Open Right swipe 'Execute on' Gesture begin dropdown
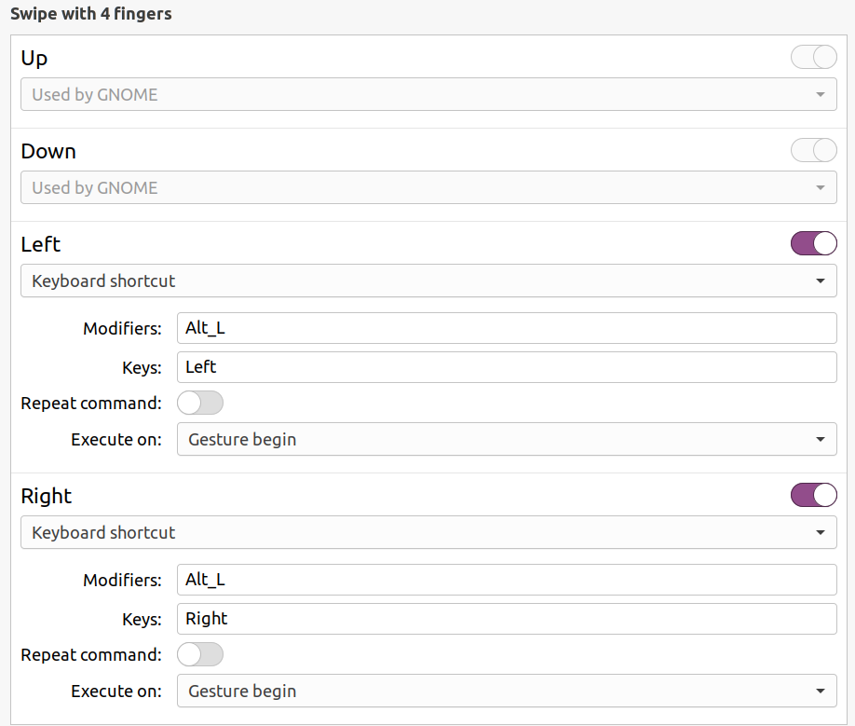The height and width of the screenshot is (726, 855). pyautogui.click(x=507, y=692)
